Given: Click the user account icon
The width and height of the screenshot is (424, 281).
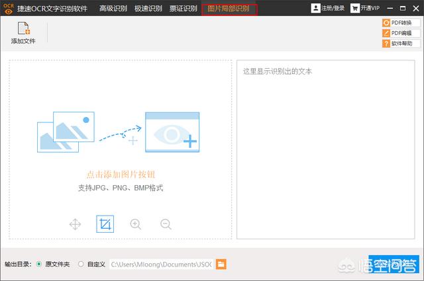Looking at the screenshot, I should click(x=315, y=8).
